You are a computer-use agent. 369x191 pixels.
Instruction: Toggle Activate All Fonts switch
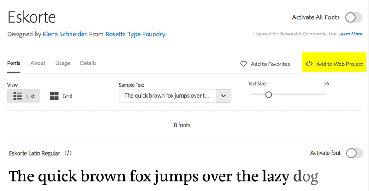[354, 17]
